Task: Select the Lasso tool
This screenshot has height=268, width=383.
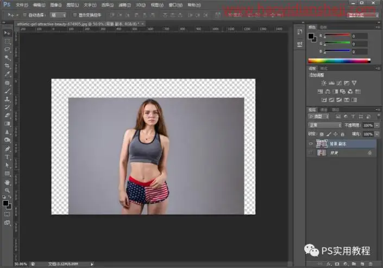Action: [x=7, y=49]
